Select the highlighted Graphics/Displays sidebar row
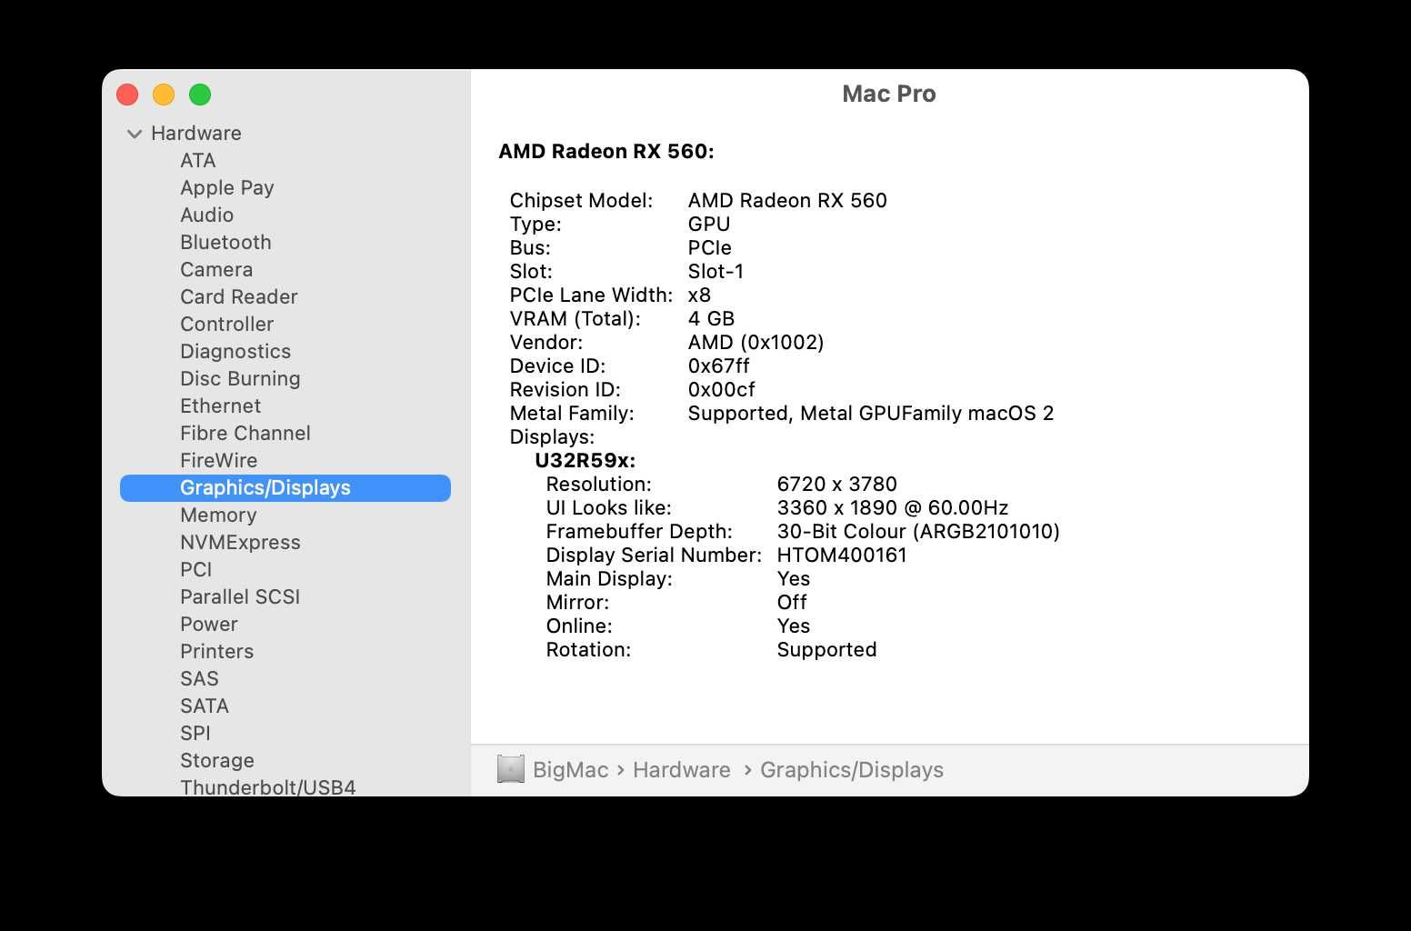 (x=285, y=487)
